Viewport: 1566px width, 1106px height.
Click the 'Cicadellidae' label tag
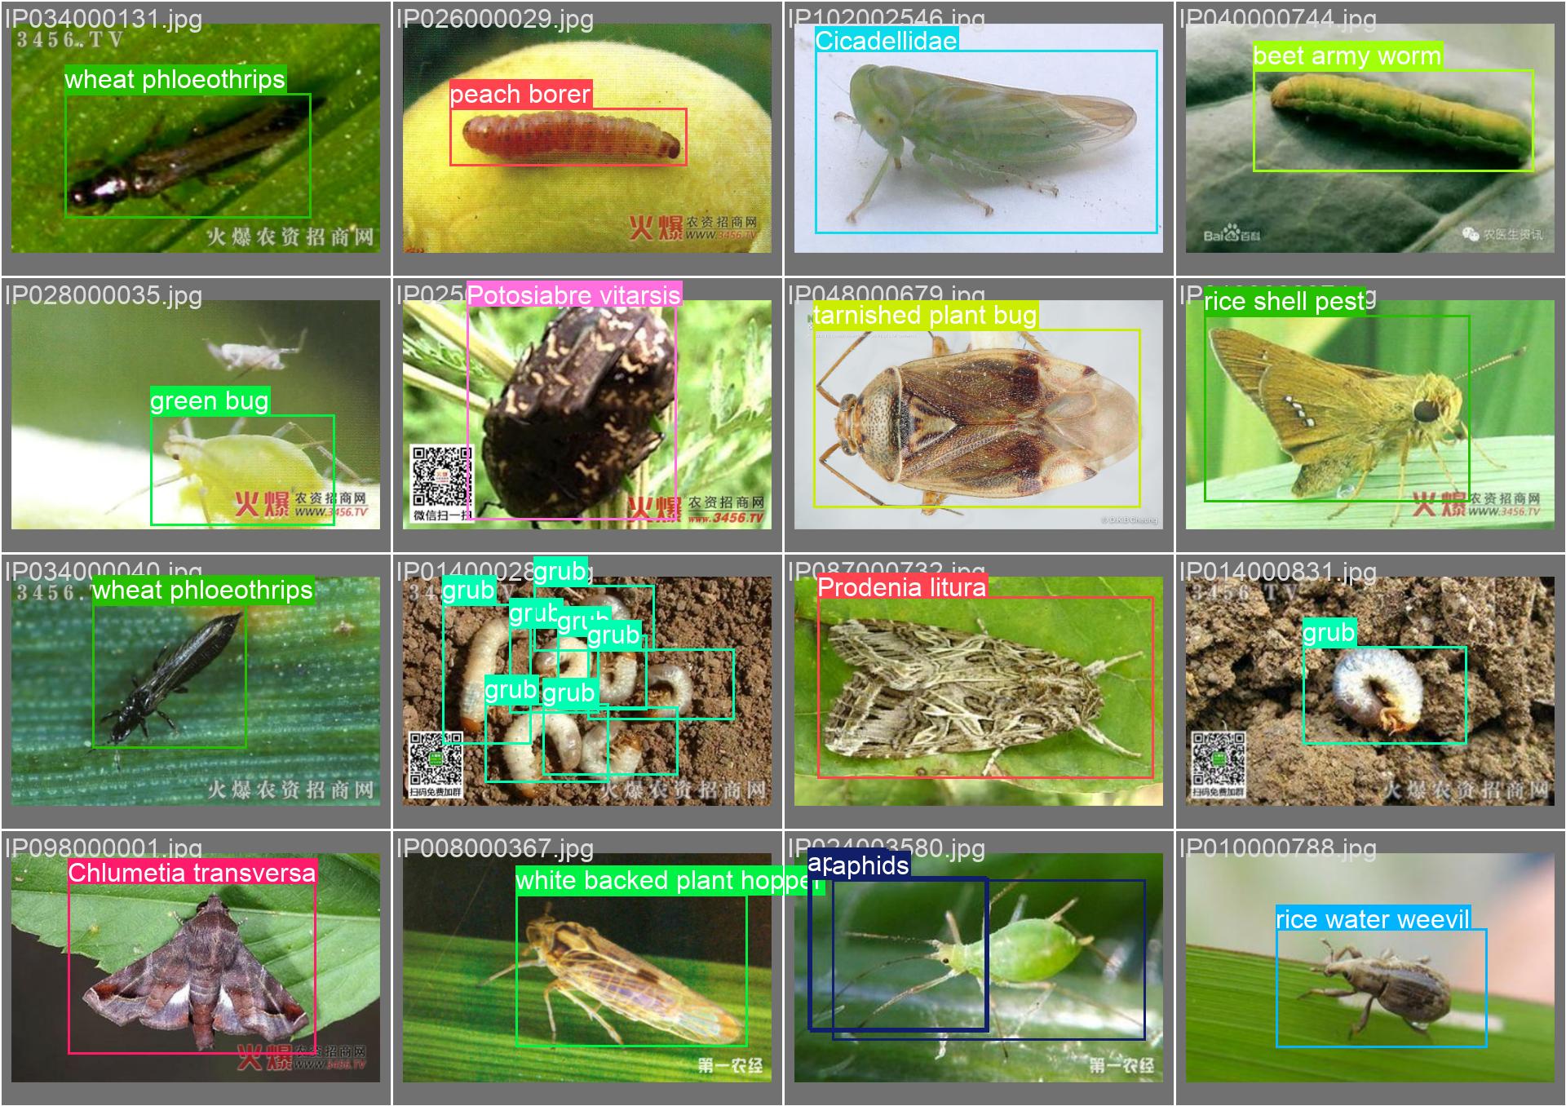click(886, 41)
